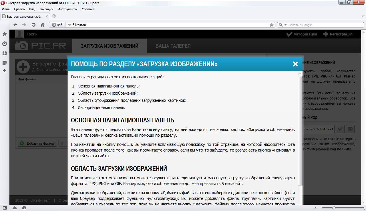This screenshot has width=366, height=211.
Task: Toggle Opera Turbo speedometer icon
Action: (24, 208)
